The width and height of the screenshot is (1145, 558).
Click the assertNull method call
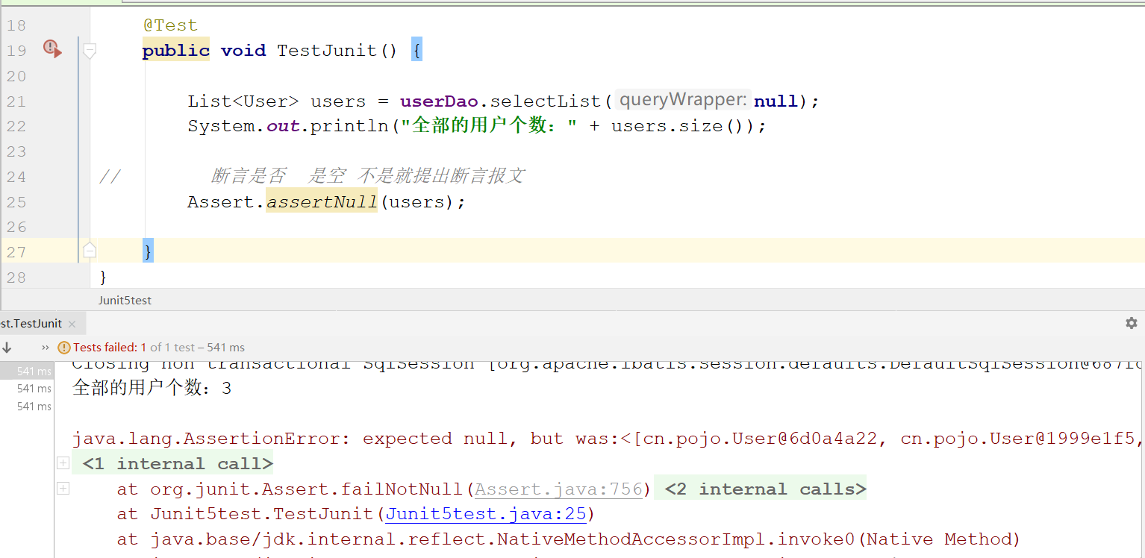(322, 202)
